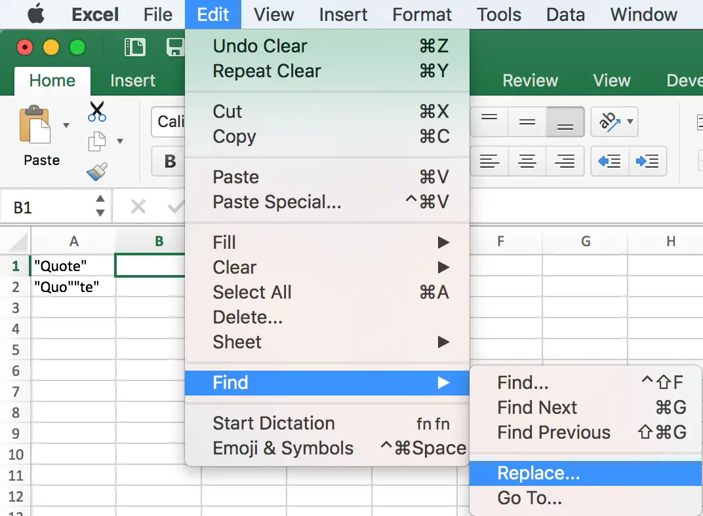The image size is (703, 516).
Task: Select column A header
Action: [73, 242]
